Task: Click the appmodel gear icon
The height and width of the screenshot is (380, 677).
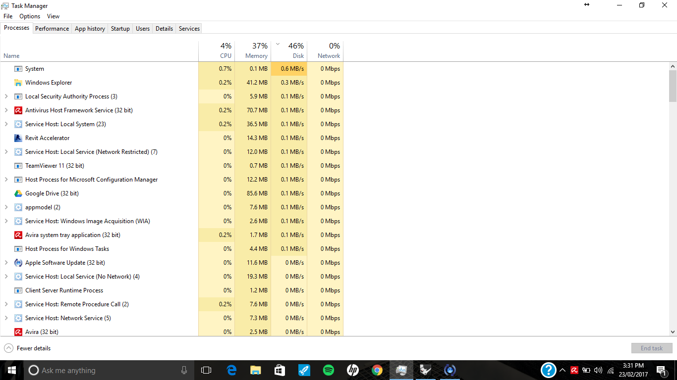Action: (x=18, y=207)
